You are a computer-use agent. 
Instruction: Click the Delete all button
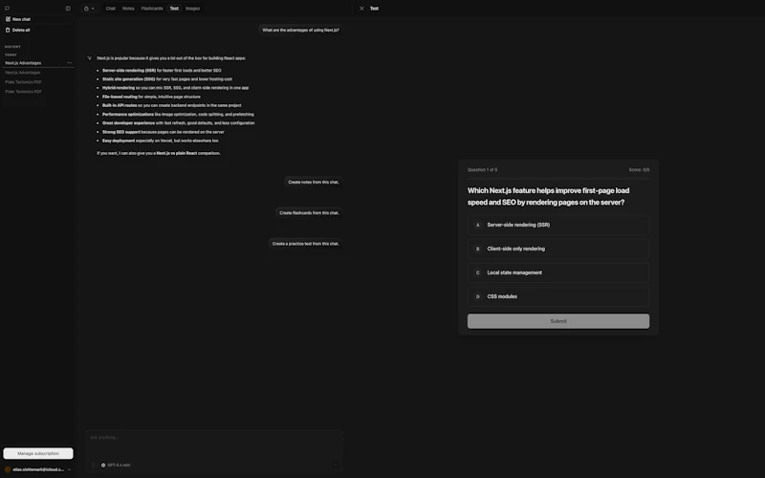(x=17, y=30)
